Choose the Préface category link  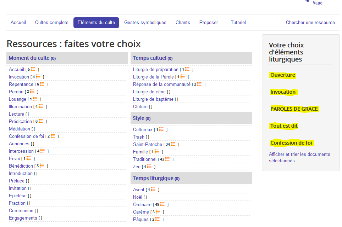pos(17,181)
